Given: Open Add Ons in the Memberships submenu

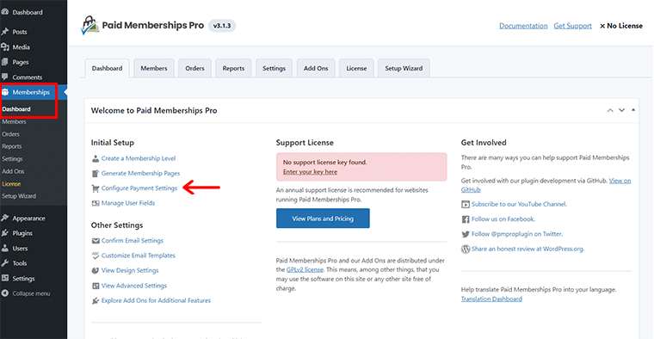Looking at the screenshot, I should [x=13, y=171].
